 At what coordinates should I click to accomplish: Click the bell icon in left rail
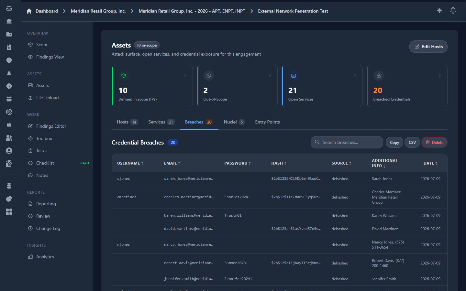9,73
